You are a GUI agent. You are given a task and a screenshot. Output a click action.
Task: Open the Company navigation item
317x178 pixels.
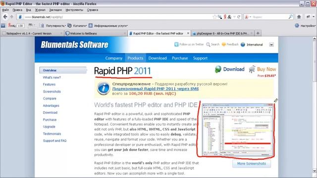(x=113, y=58)
